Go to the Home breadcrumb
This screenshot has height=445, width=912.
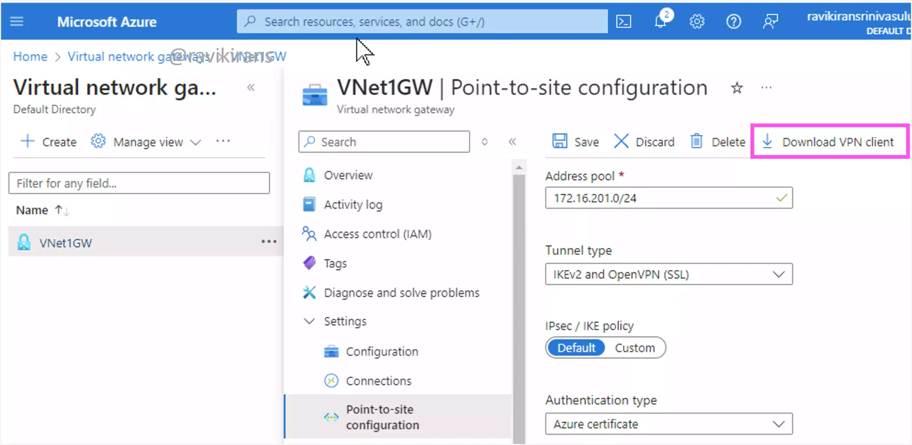coord(30,56)
